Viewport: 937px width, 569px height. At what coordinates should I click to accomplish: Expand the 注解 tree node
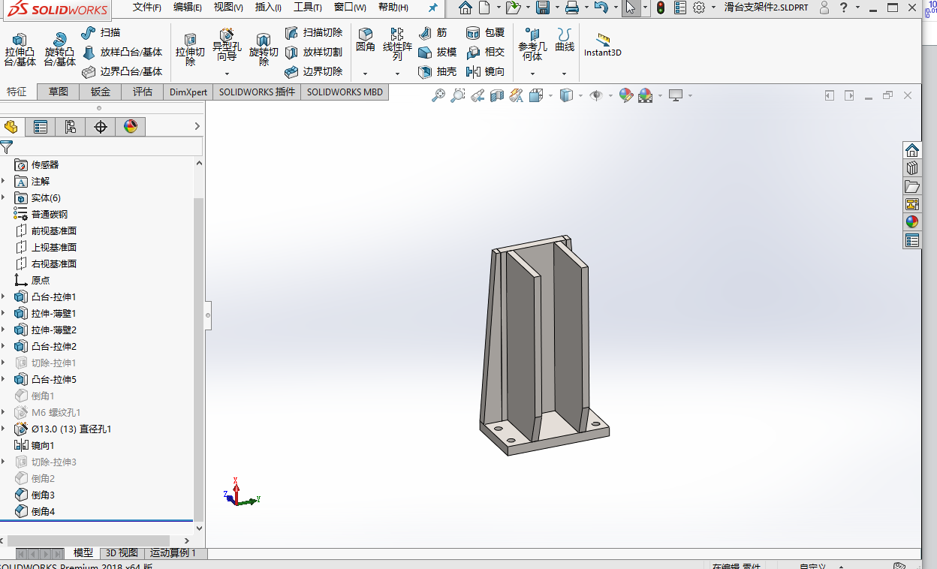4,182
